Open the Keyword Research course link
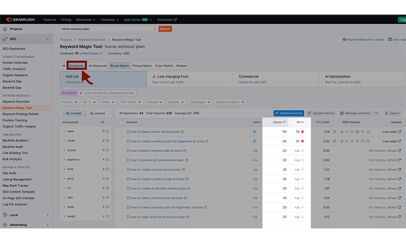Image resolution: width=406 pixels, height=243 pixels. pyautogui.click(x=363, y=39)
